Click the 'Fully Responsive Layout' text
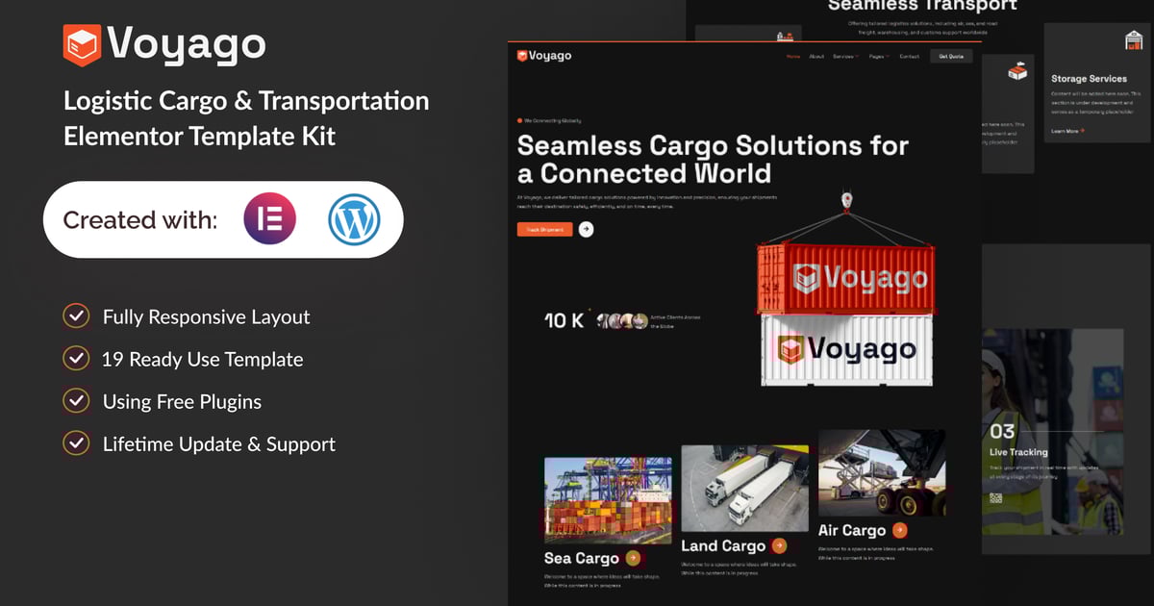 tap(206, 316)
